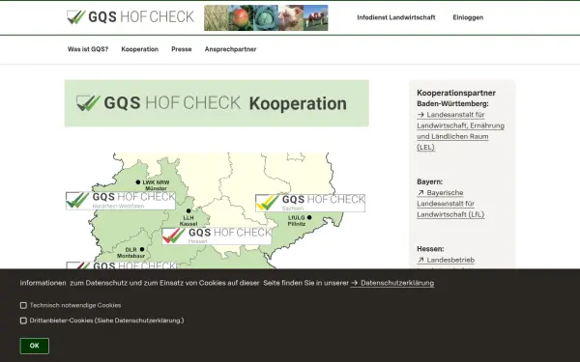580x362 pixels.
Task: Click GQS Hof Check Sachsen map logo
Action: 310,203
